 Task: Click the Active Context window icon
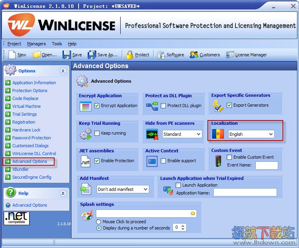[152, 161]
